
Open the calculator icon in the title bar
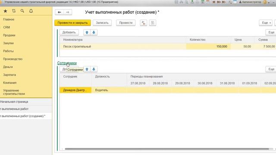[203, 2]
